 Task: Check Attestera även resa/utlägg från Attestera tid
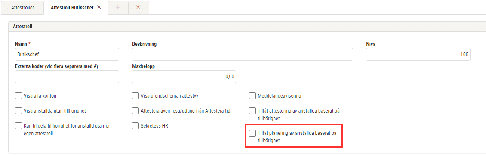coord(135,110)
